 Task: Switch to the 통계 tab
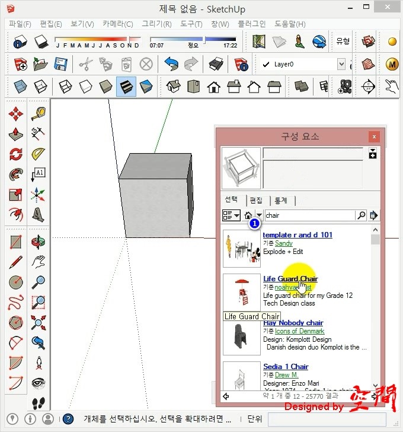pos(281,201)
